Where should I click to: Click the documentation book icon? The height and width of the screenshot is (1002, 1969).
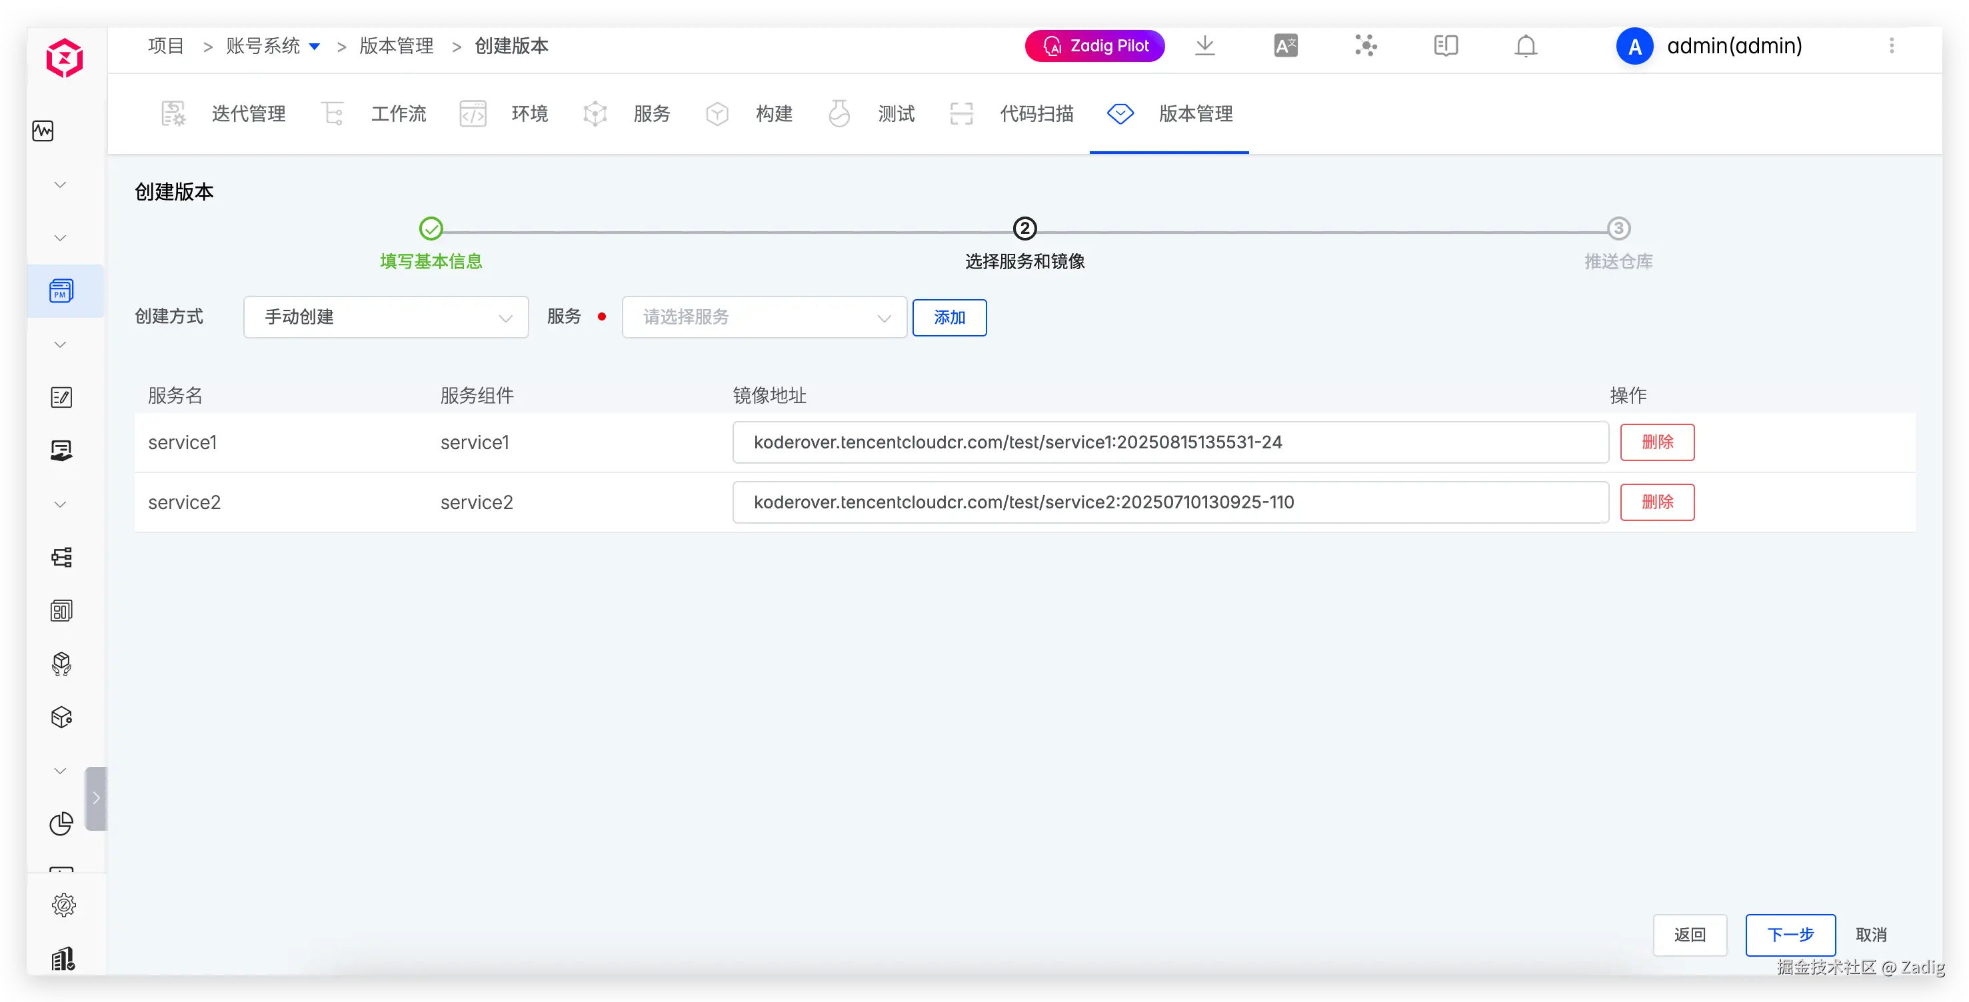click(1445, 46)
